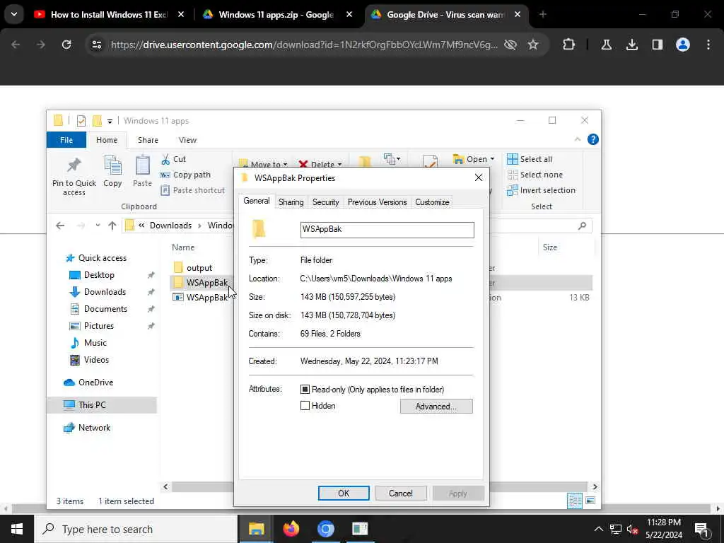Open Chrome profile avatar
This screenshot has width=724, height=543.
(x=683, y=45)
